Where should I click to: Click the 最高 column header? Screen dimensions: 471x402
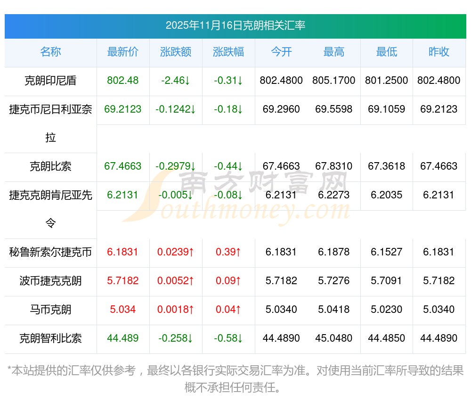(x=334, y=52)
